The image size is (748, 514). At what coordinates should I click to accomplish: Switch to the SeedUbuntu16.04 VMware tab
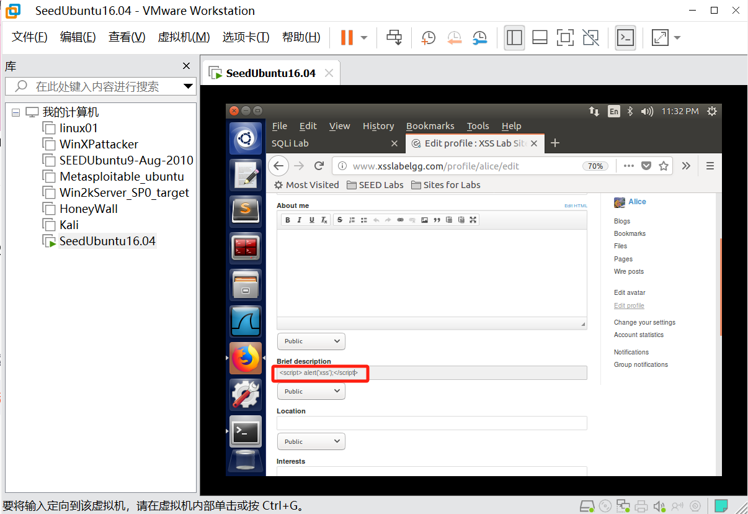(270, 73)
